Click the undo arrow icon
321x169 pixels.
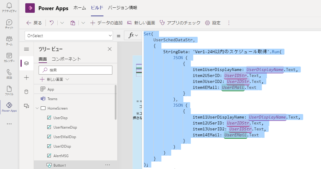click(52, 23)
